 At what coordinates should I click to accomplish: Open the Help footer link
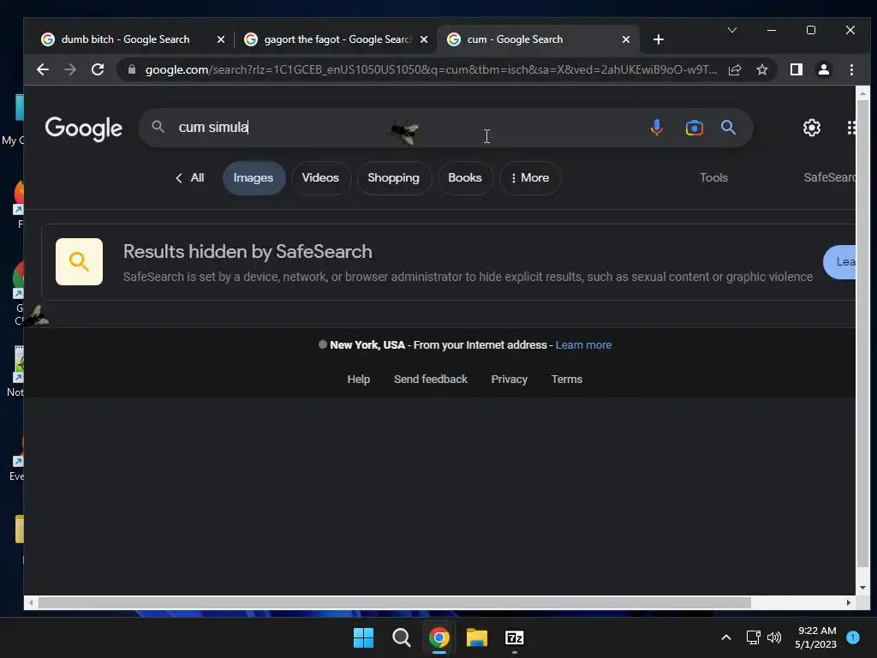coord(359,380)
